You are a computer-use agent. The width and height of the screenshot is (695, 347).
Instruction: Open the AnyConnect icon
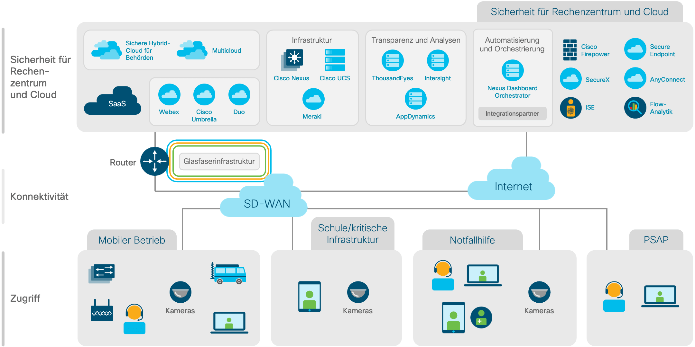pos(635,78)
